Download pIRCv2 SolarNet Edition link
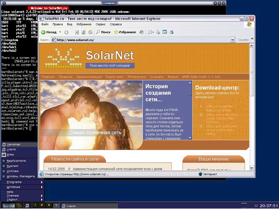This screenshot has width=279, height=209. 219,108
